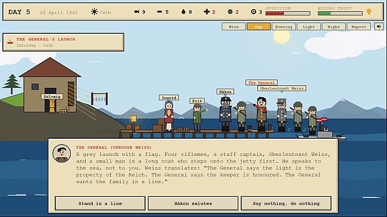Image resolution: width=387 pixels, height=217 pixels.
Task: Click the fish supply icon
Action: [137, 12]
